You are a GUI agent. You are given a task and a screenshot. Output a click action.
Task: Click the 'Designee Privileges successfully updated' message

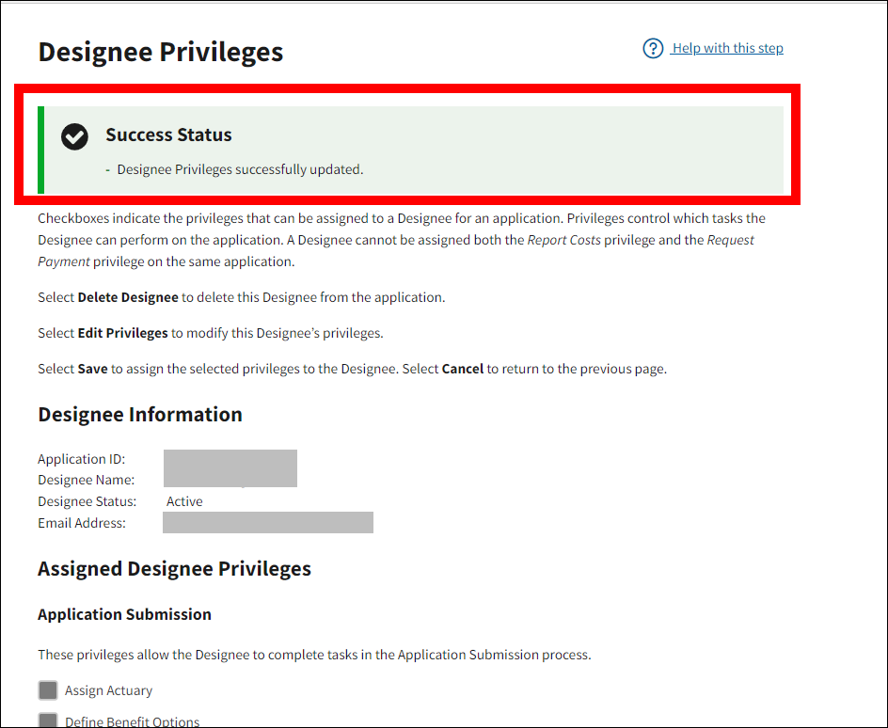tap(240, 169)
